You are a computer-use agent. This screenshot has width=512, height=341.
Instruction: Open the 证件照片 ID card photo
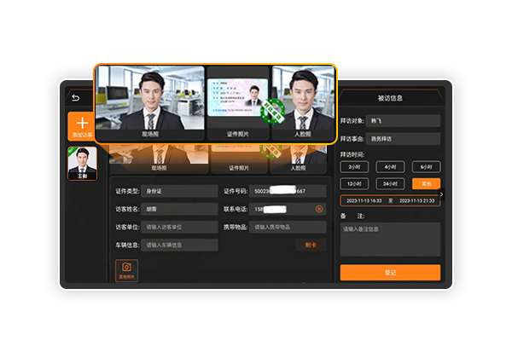click(x=237, y=101)
